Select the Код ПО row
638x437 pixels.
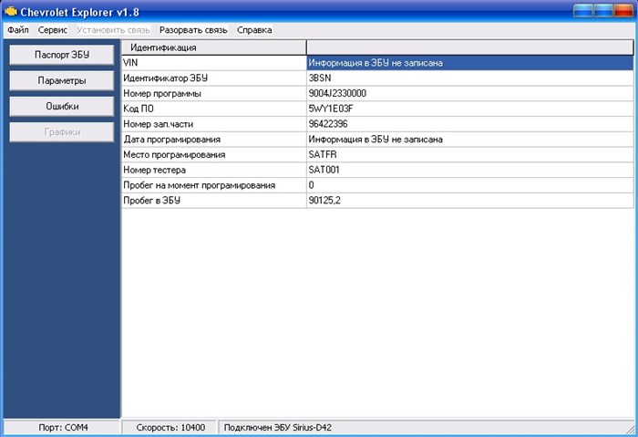(x=377, y=109)
